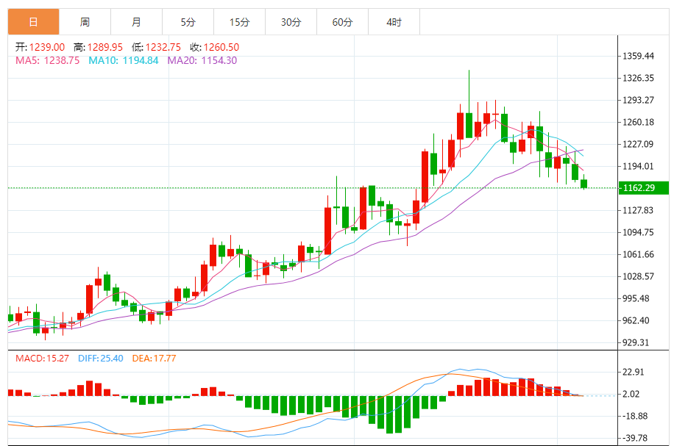Screen dimensions: 674x446
Task: Switch to the 周 weekly tab
Action: [x=85, y=22]
